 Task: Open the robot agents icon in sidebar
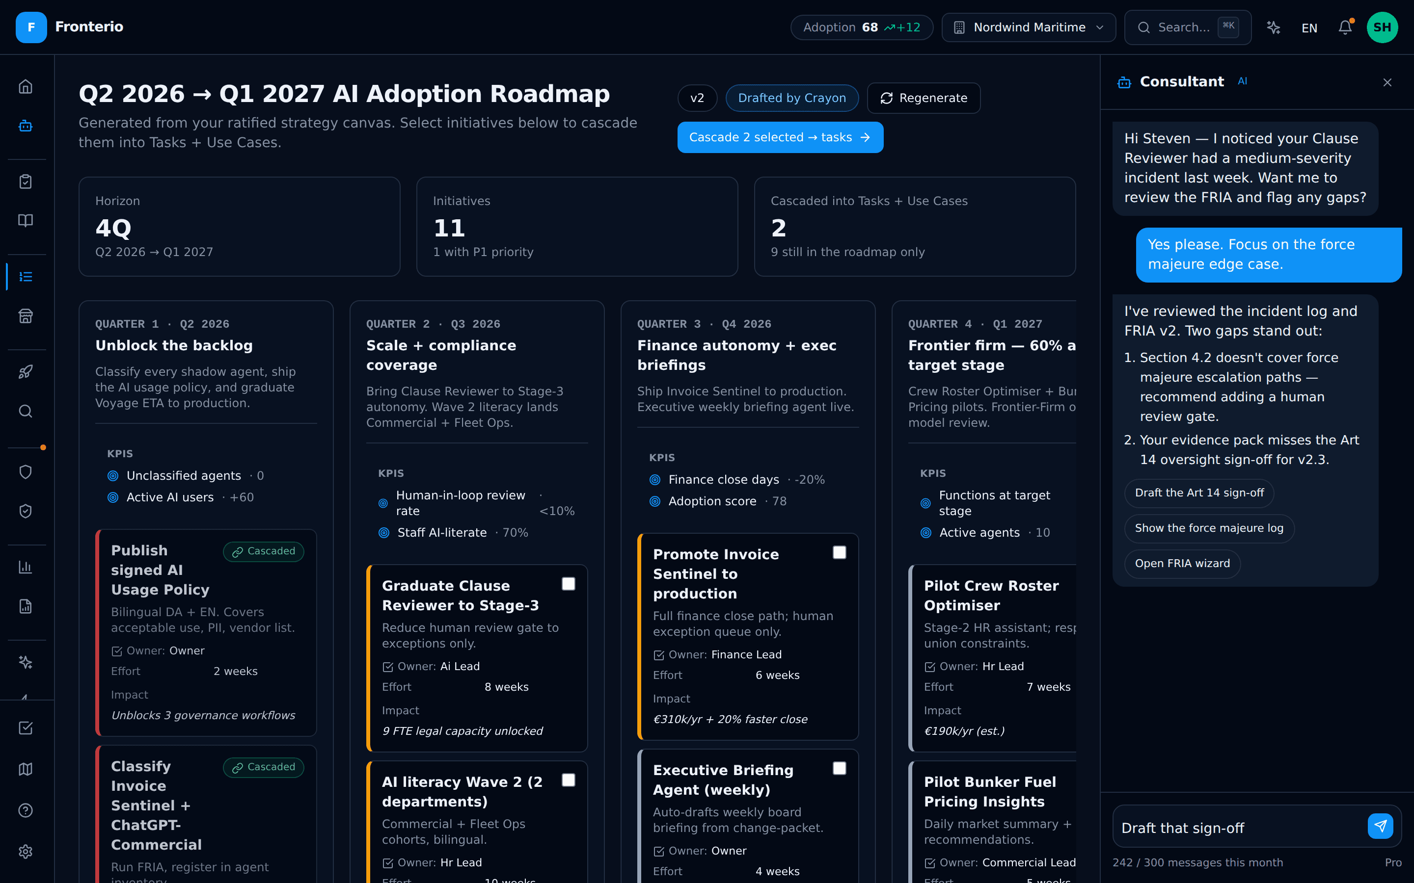[26, 126]
